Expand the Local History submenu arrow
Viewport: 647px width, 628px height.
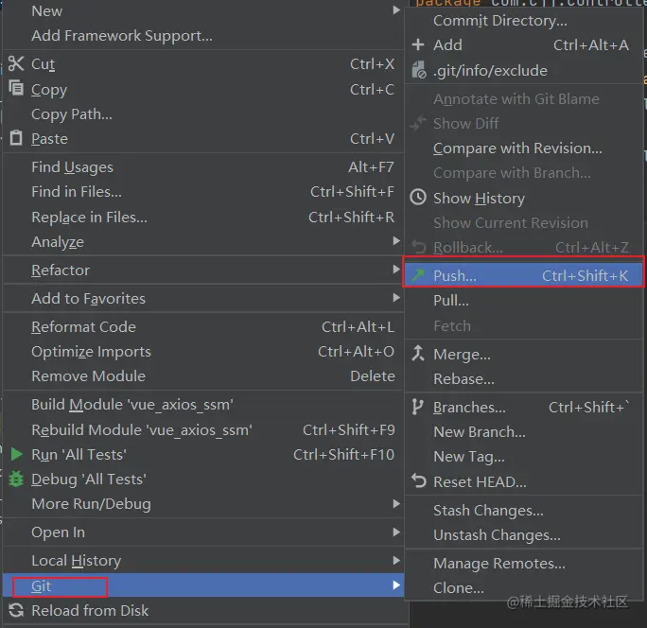(x=396, y=560)
